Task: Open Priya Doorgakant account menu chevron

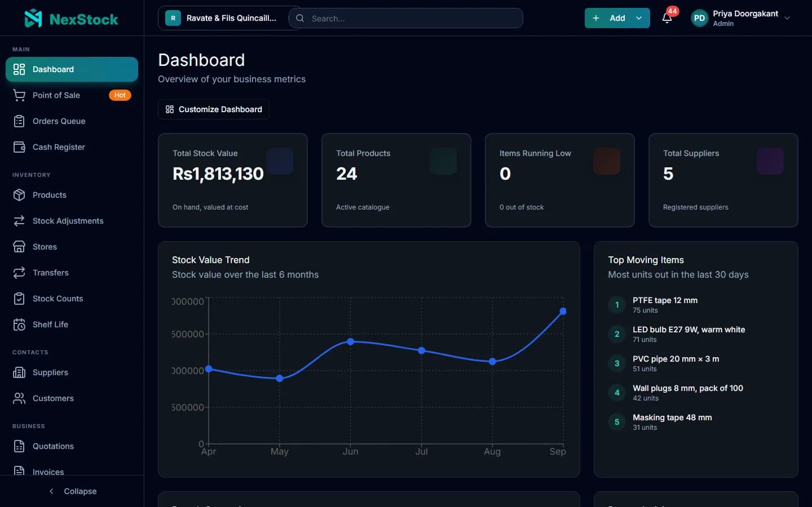Action: point(787,18)
